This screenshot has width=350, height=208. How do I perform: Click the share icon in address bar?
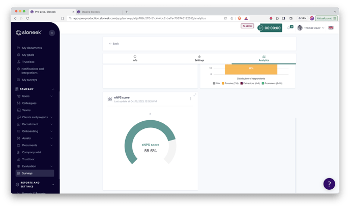231,18
